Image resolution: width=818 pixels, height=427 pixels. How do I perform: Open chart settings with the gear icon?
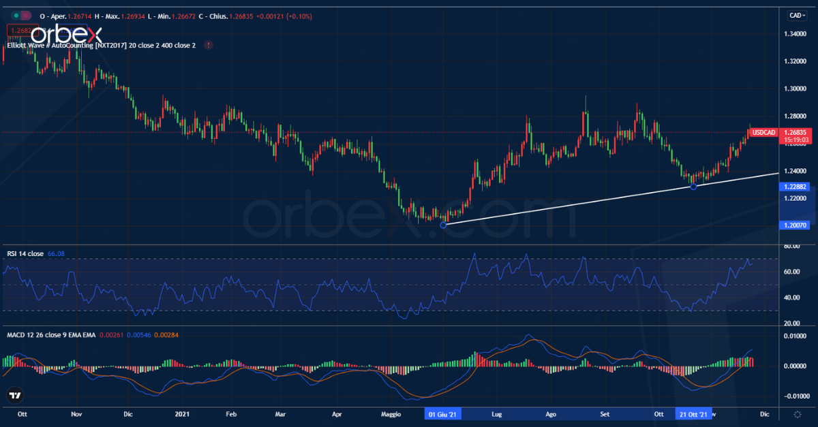pos(797,414)
